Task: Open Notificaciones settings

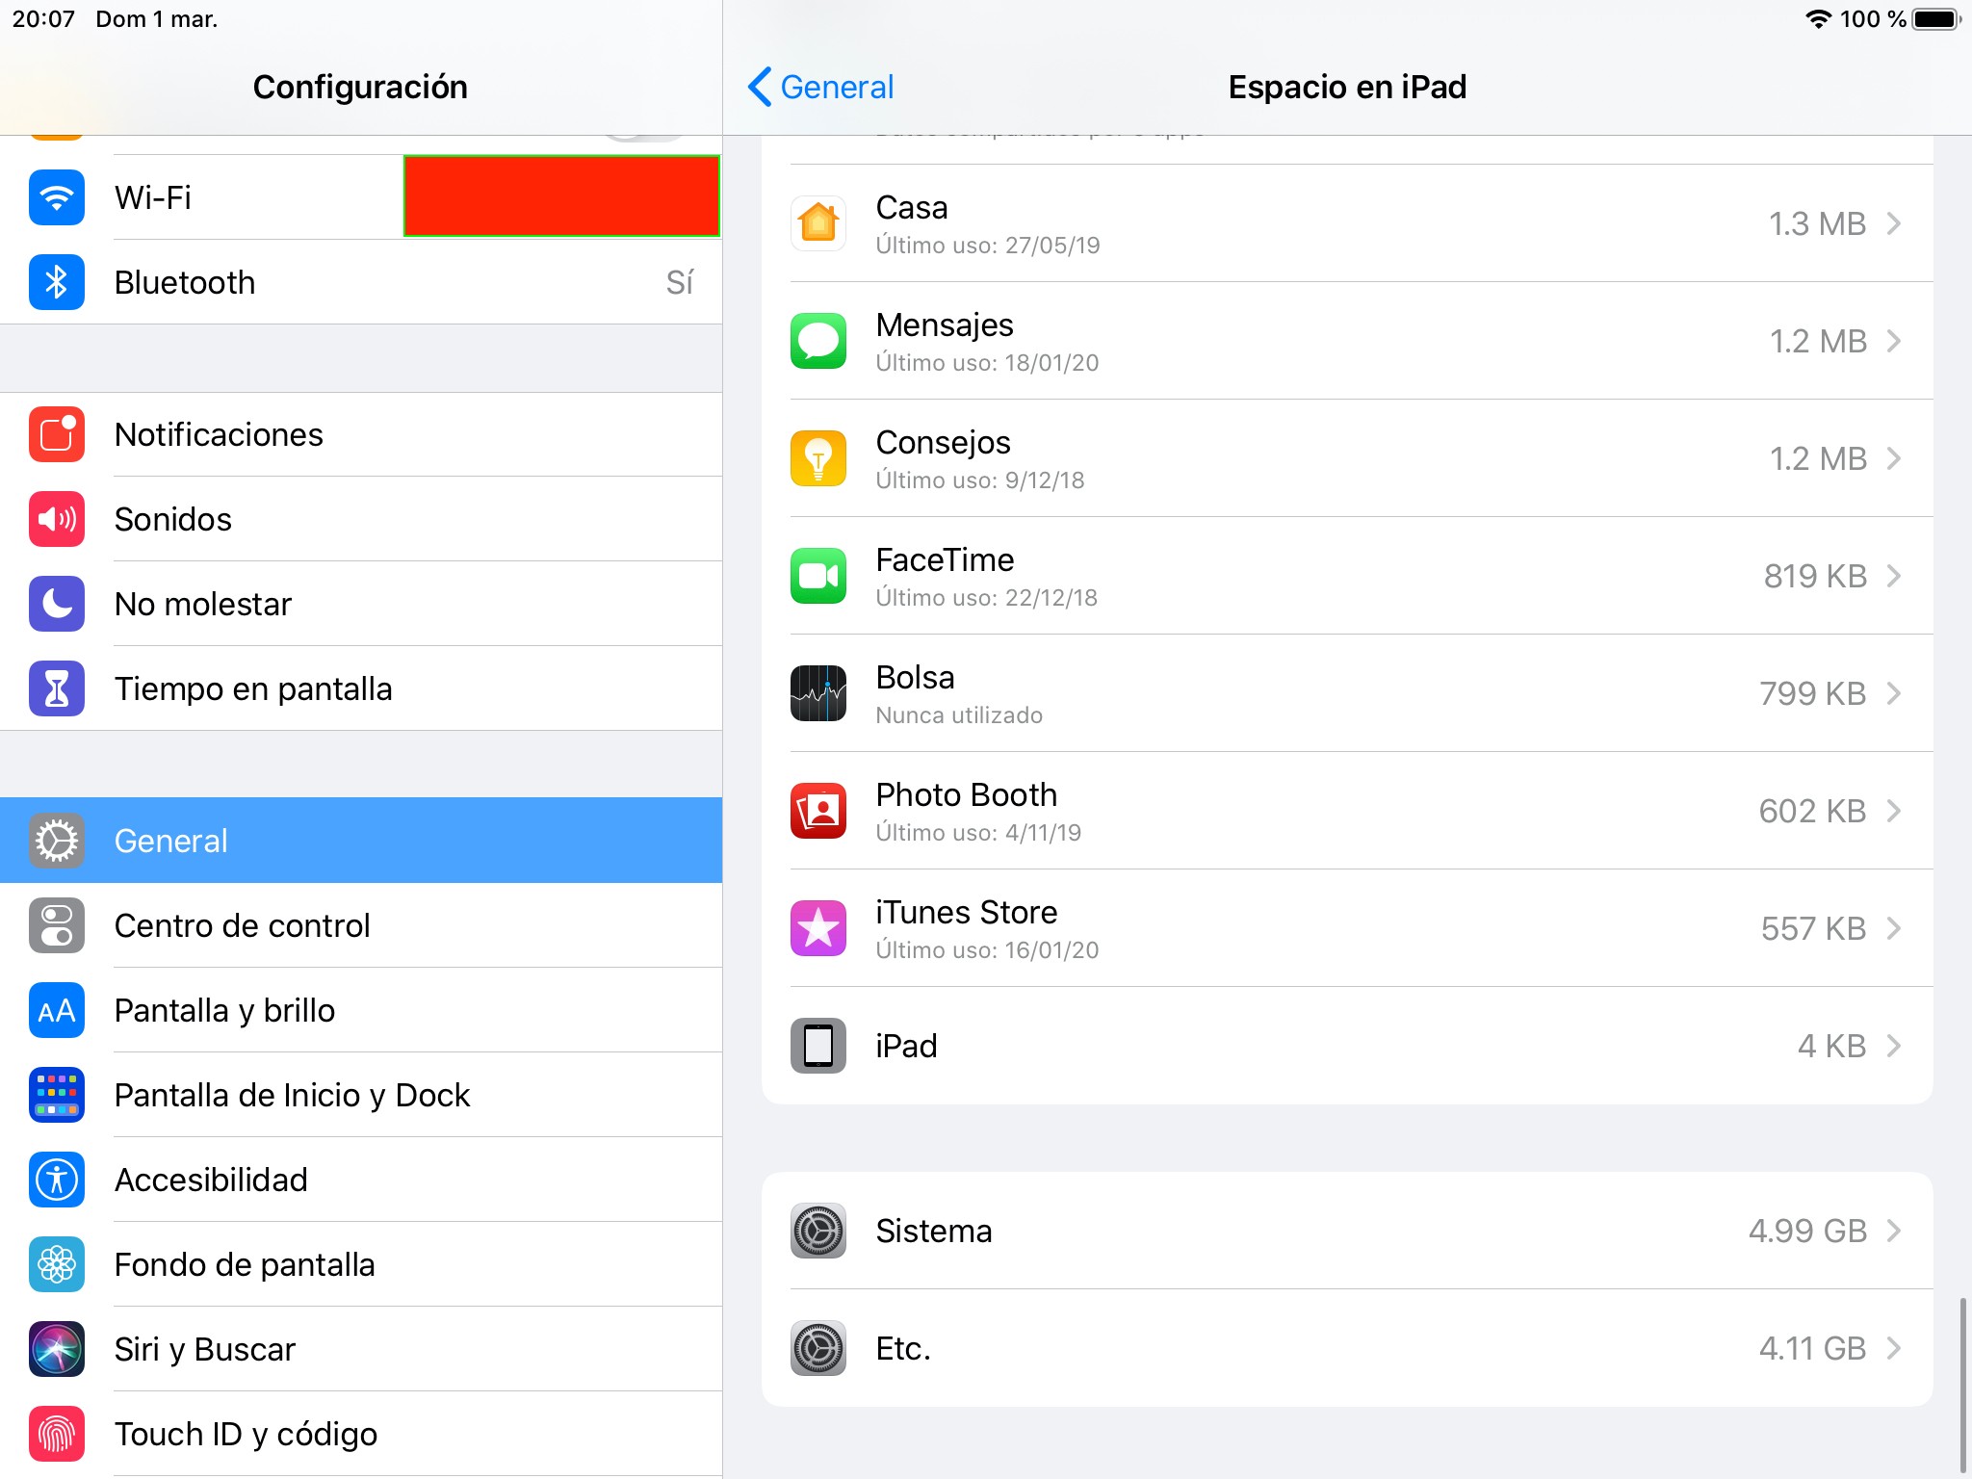Action: click(x=219, y=434)
